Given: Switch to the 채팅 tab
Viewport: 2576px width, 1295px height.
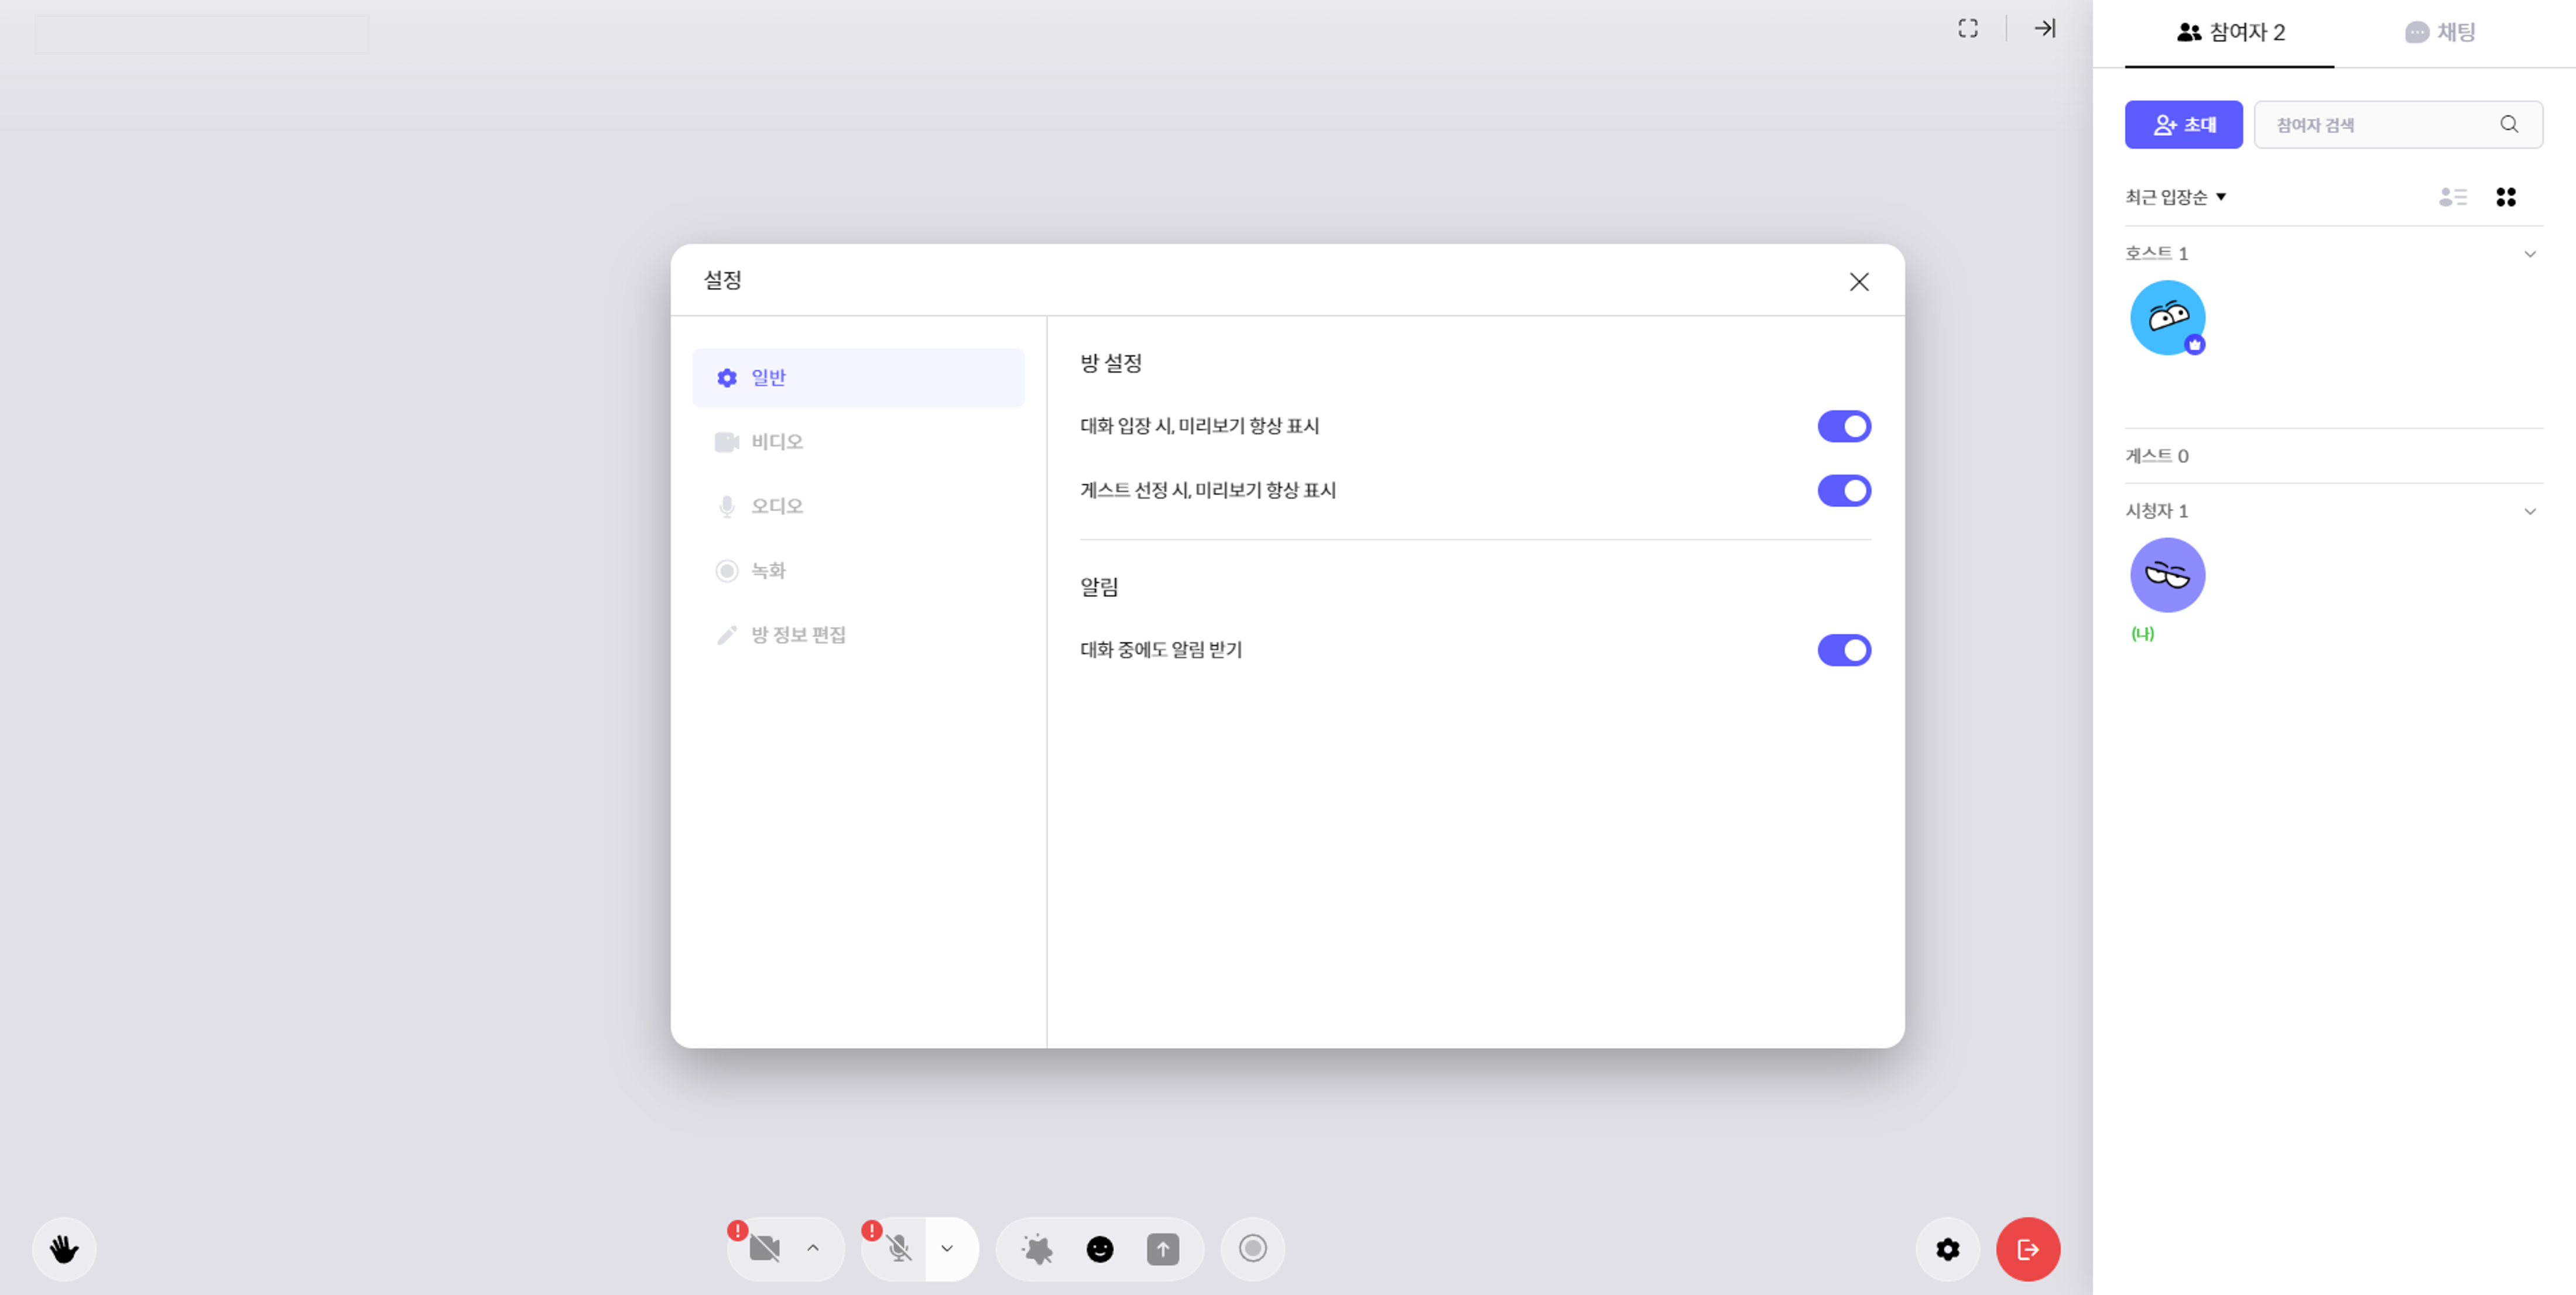Looking at the screenshot, I should (2440, 33).
